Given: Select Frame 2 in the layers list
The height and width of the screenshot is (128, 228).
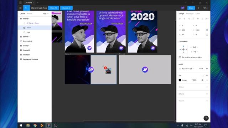Looking at the screenshot, I should 35,37.
